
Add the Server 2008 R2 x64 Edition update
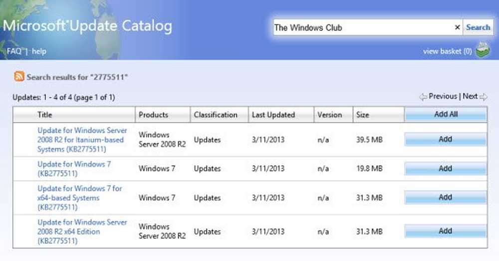pos(445,232)
